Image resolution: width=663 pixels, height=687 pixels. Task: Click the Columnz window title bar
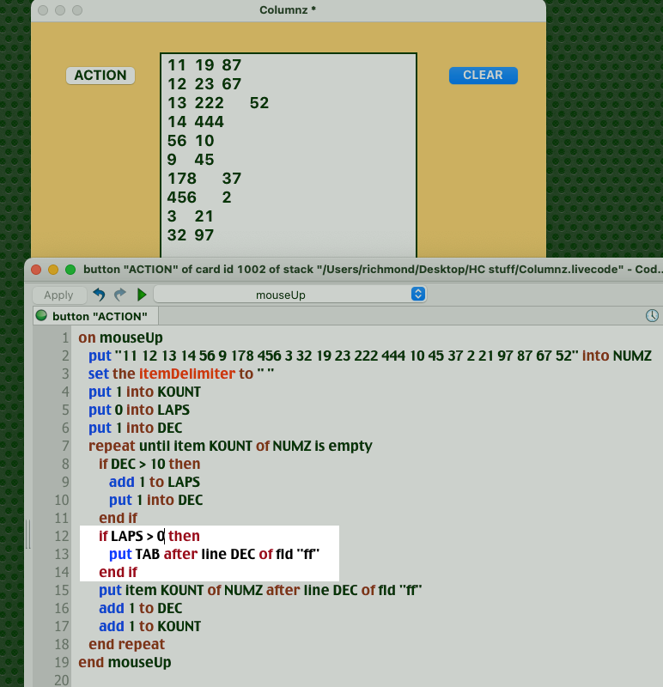tap(288, 10)
